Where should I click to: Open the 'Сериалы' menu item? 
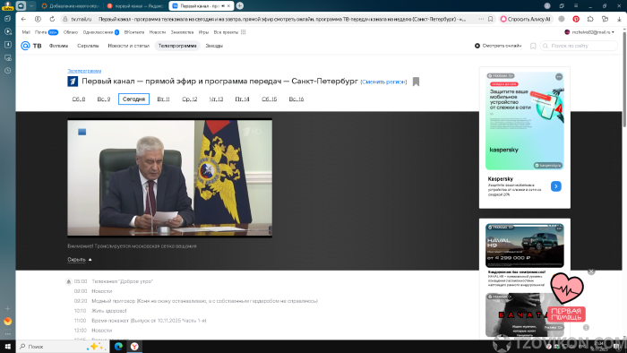88,46
